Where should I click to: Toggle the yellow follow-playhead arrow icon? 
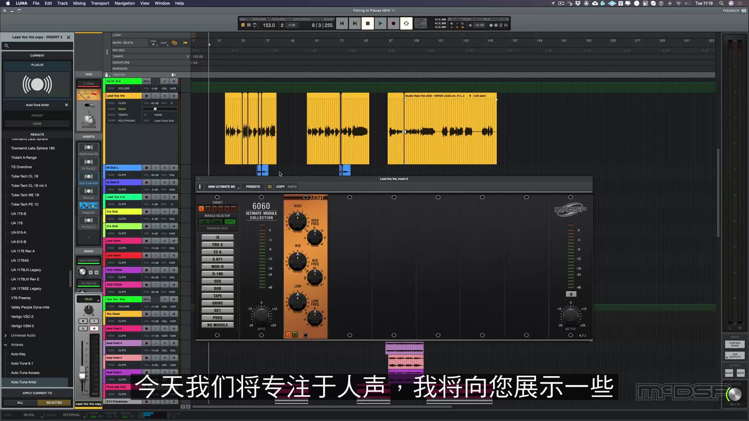185,43
